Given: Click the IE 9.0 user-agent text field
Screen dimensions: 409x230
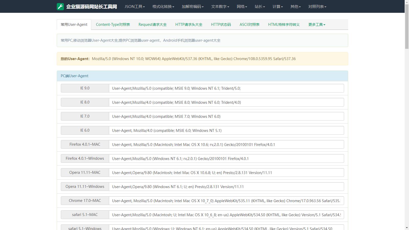Looking at the screenshot, I should coord(226,88).
